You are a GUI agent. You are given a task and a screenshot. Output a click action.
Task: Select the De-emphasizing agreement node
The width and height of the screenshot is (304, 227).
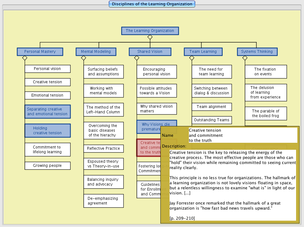(x=103, y=201)
